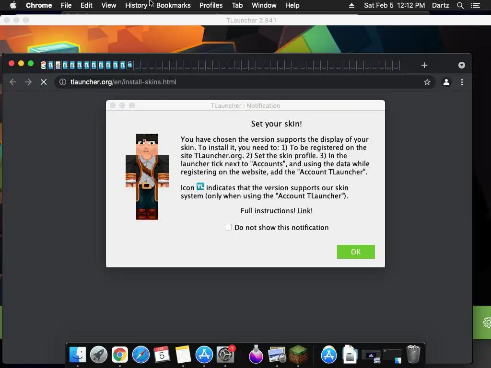Open the Minecraft grass block icon in Dock

tap(298, 355)
